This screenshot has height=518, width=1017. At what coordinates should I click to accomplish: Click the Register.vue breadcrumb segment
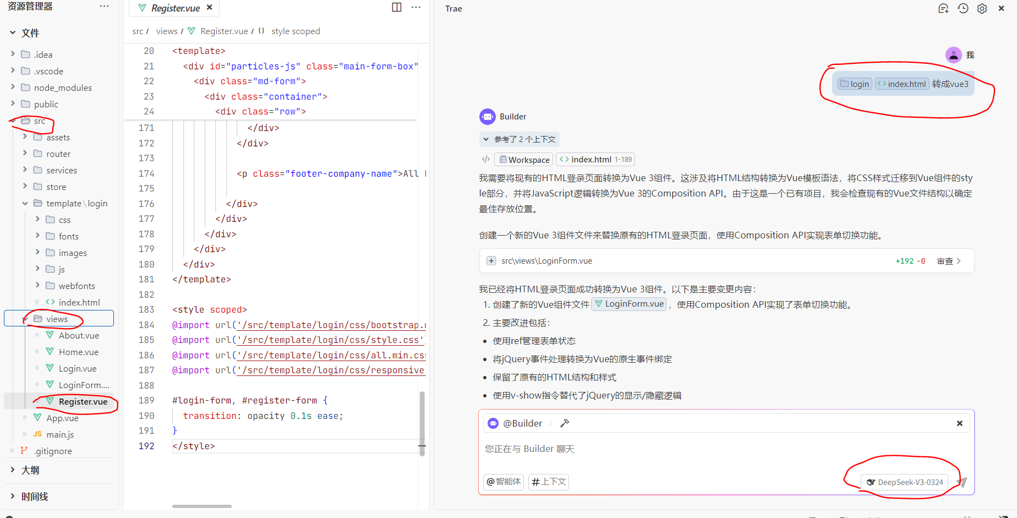224,31
